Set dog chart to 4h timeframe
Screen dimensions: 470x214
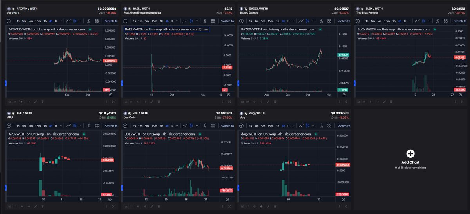(x=284, y=126)
